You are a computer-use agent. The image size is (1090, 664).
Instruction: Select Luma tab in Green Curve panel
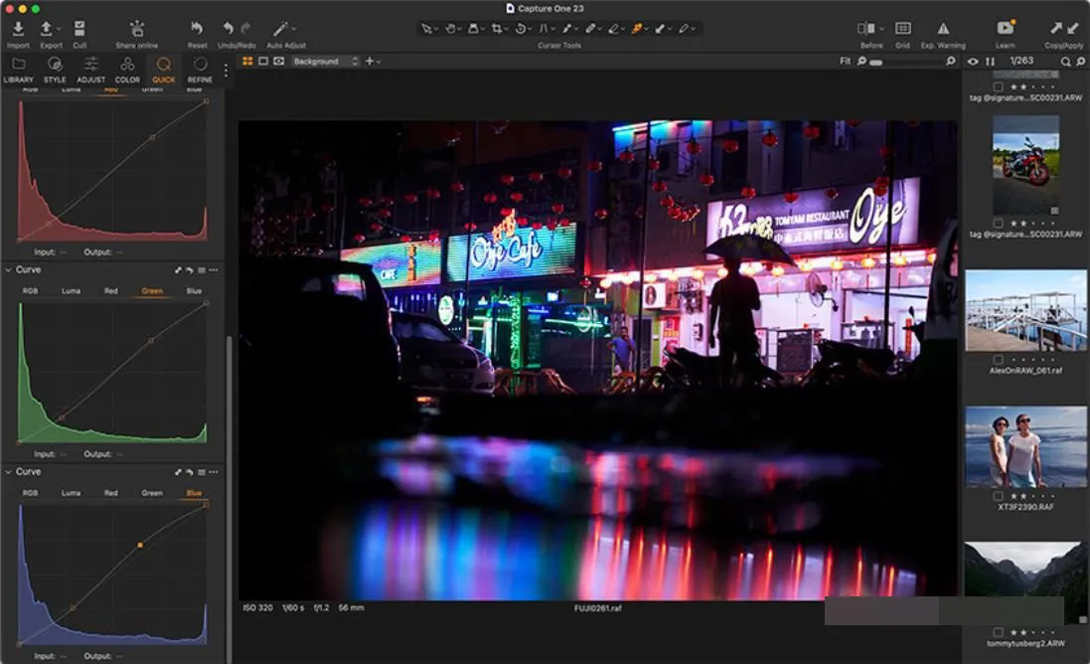point(71,291)
